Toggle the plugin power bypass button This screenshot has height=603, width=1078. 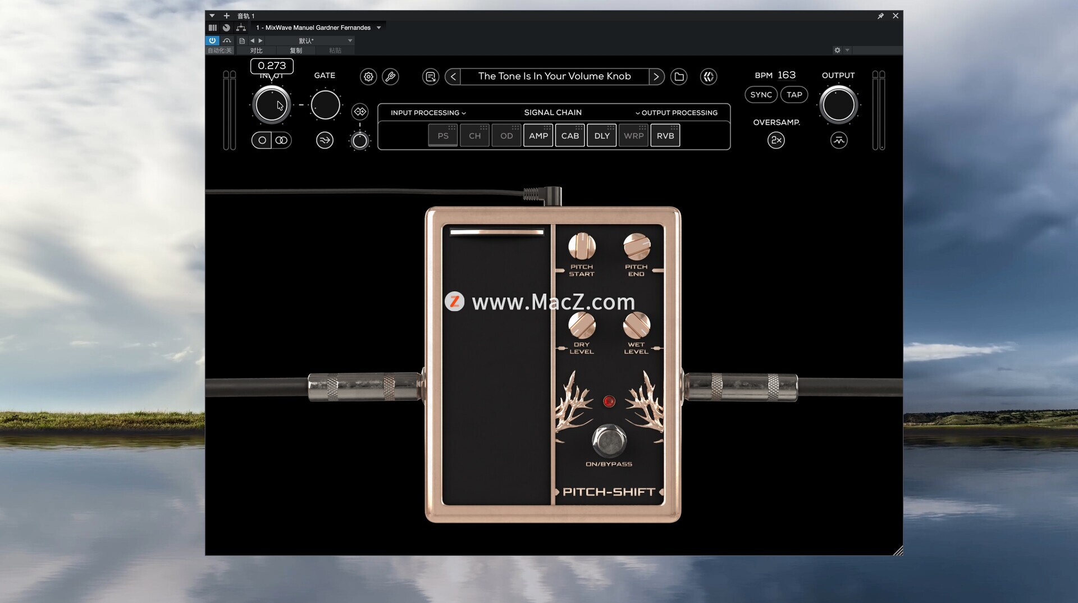pos(212,40)
